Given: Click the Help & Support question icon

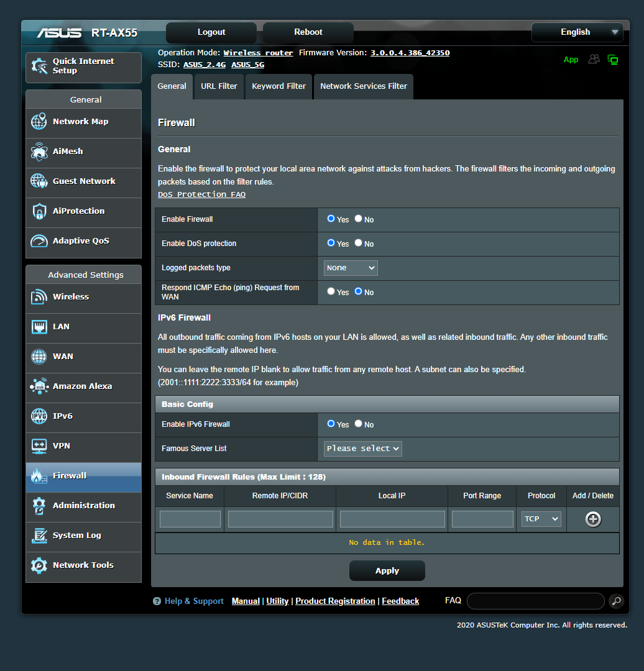Looking at the screenshot, I should [157, 601].
